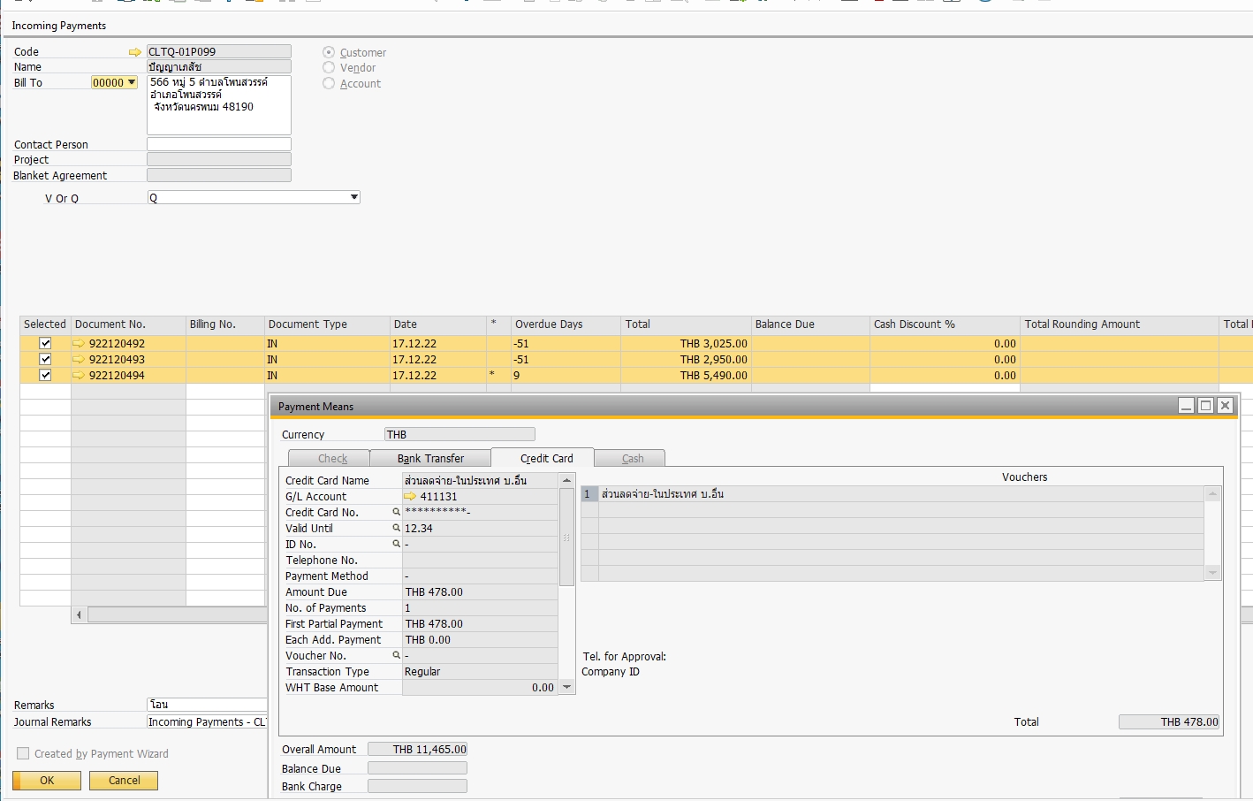
Task: Select the Vendor radio button
Action: (329, 68)
